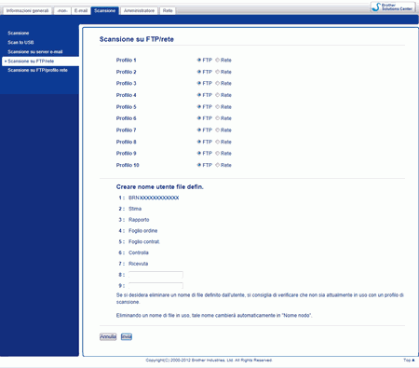This screenshot has height=368, width=419.
Task: Switch to the Rete tab
Action: 168,10
